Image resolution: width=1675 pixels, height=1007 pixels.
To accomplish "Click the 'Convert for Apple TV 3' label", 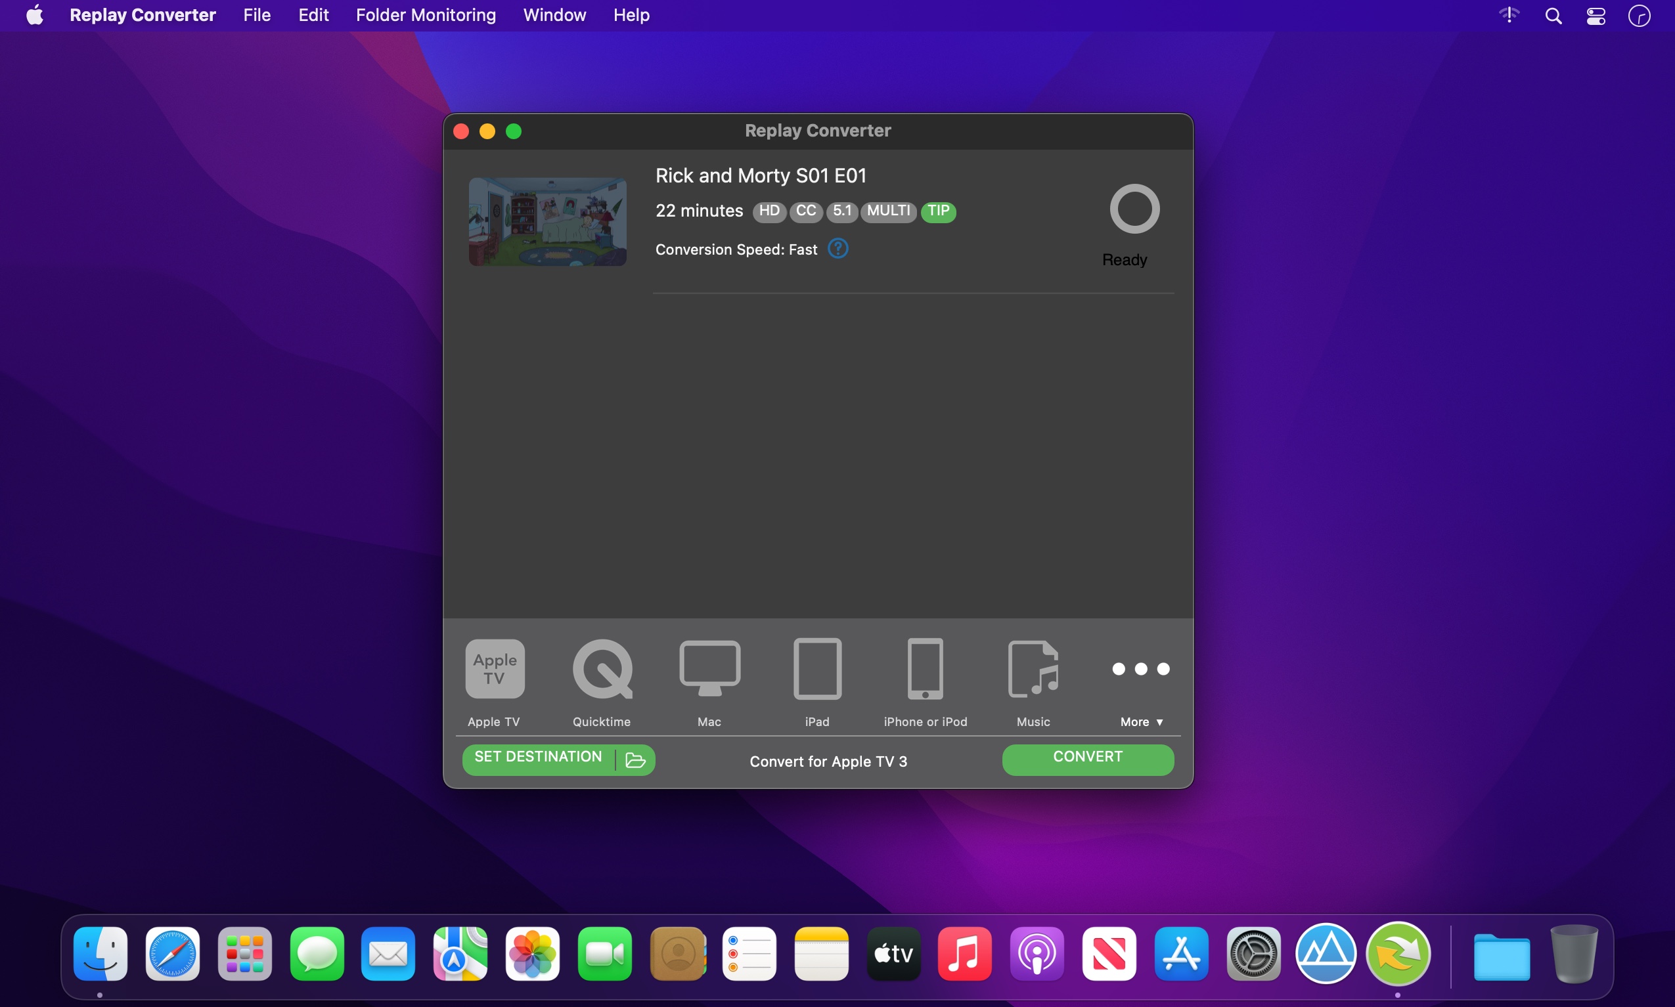I will click(x=828, y=761).
